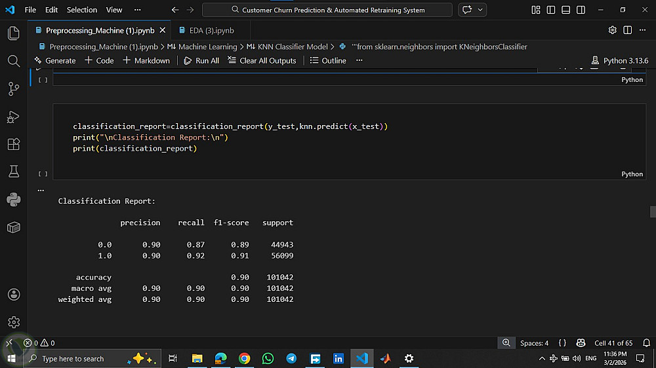The image size is (656, 368).
Task: Click Clear All Outputs button
Action: [262, 60]
